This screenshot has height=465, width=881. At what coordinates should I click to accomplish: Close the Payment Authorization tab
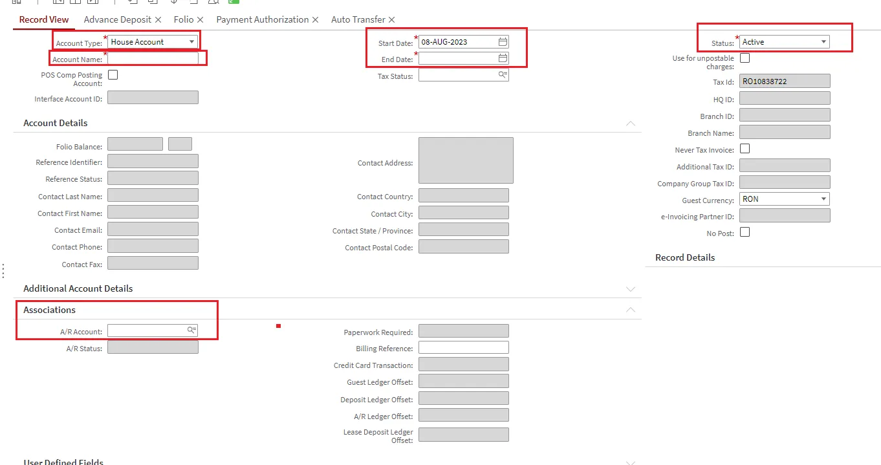pyautogui.click(x=315, y=20)
